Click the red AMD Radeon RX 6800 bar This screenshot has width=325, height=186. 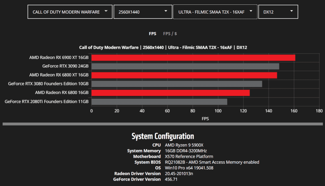pos(170,93)
